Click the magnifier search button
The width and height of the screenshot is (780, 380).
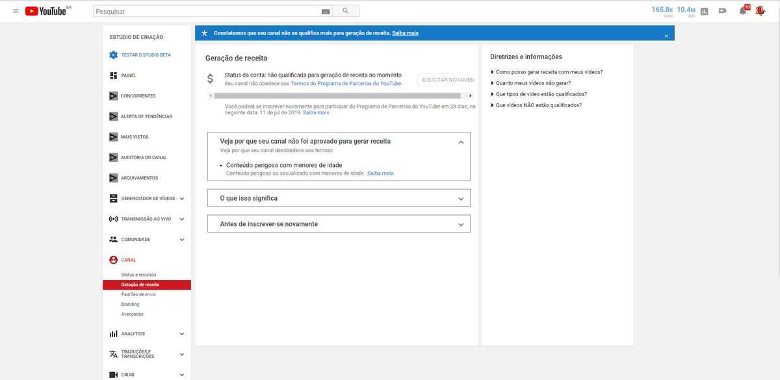[x=346, y=11]
